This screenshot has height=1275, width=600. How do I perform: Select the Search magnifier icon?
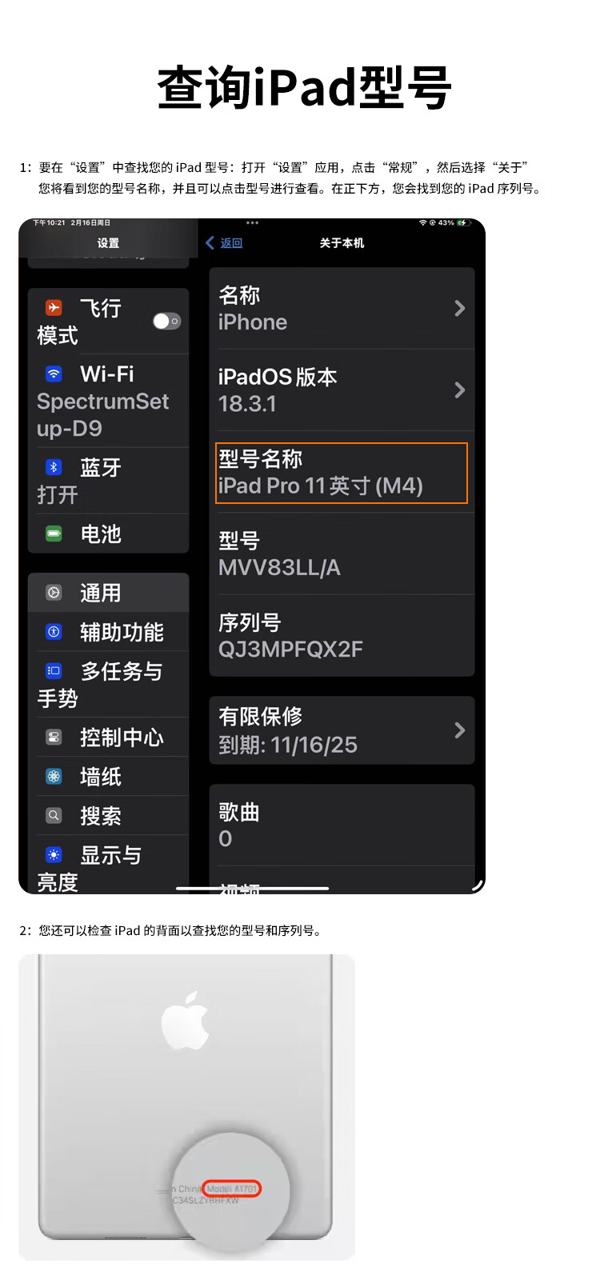click(x=54, y=815)
